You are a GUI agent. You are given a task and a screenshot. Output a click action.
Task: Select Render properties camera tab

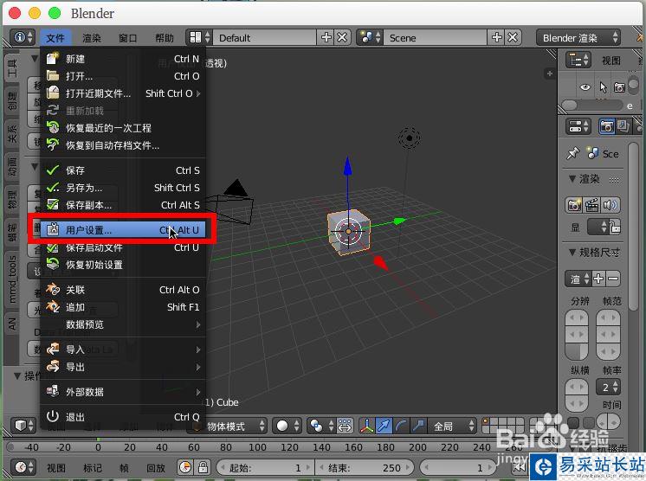[x=606, y=126]
